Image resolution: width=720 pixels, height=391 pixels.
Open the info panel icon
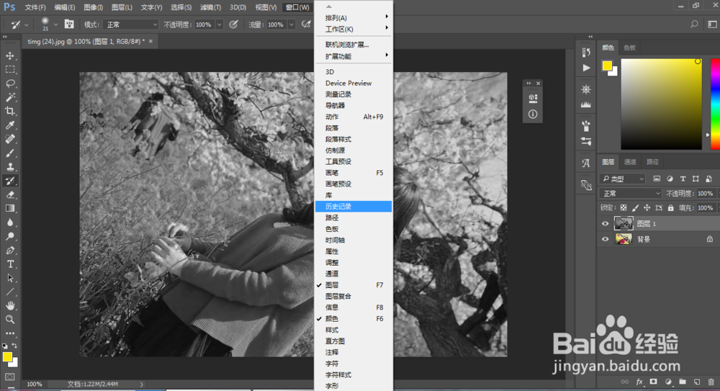pyautogui.click(x=533, y=114)
